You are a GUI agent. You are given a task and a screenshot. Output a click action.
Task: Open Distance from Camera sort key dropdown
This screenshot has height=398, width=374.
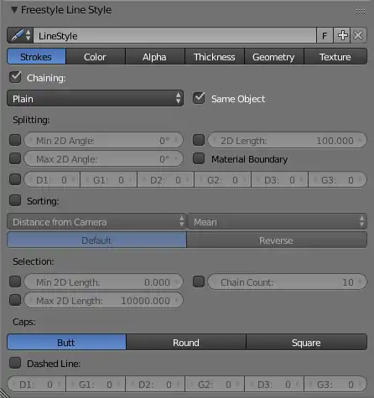point(96,222)
